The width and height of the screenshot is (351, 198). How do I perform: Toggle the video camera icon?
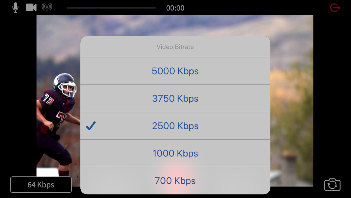tap(31, 7)
